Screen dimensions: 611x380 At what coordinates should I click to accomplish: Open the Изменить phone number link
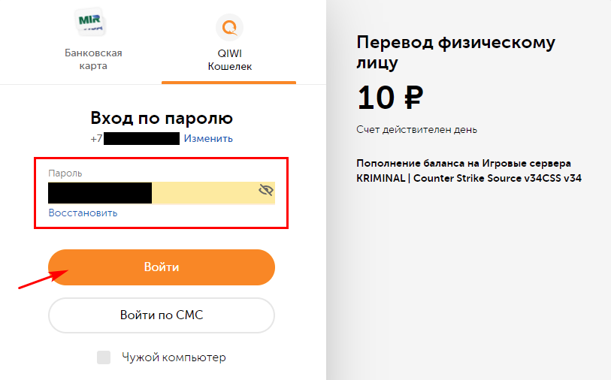208,139
